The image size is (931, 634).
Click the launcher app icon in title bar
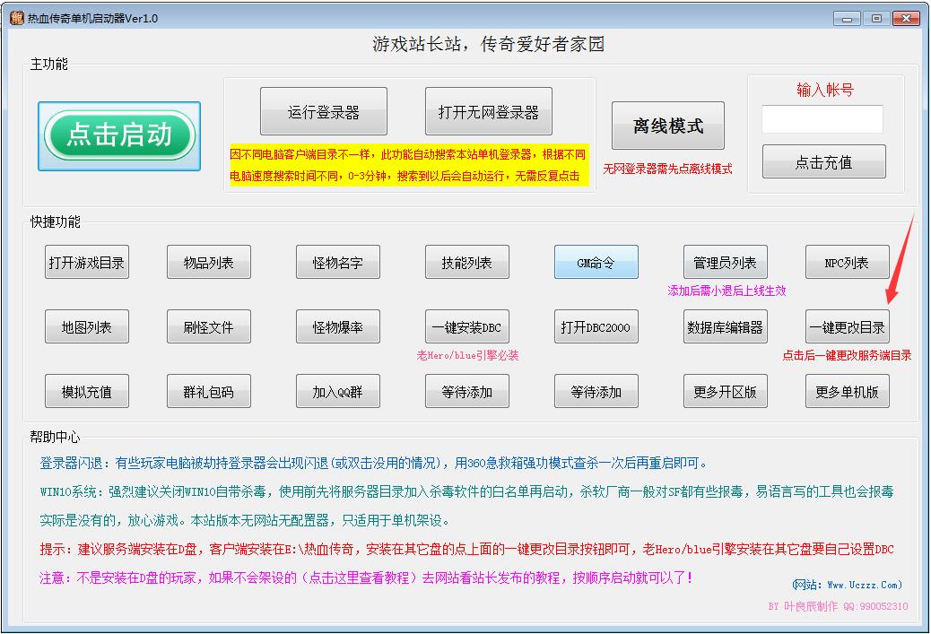click(x=16, y=18)
